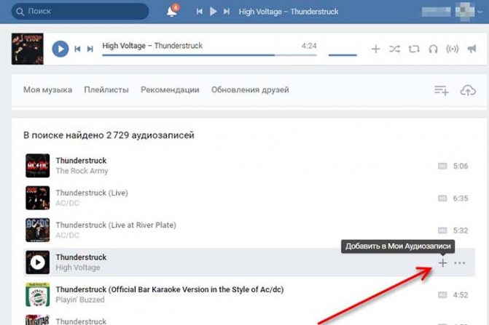
Task: Click user avatar in header
Action: [465, 11]
